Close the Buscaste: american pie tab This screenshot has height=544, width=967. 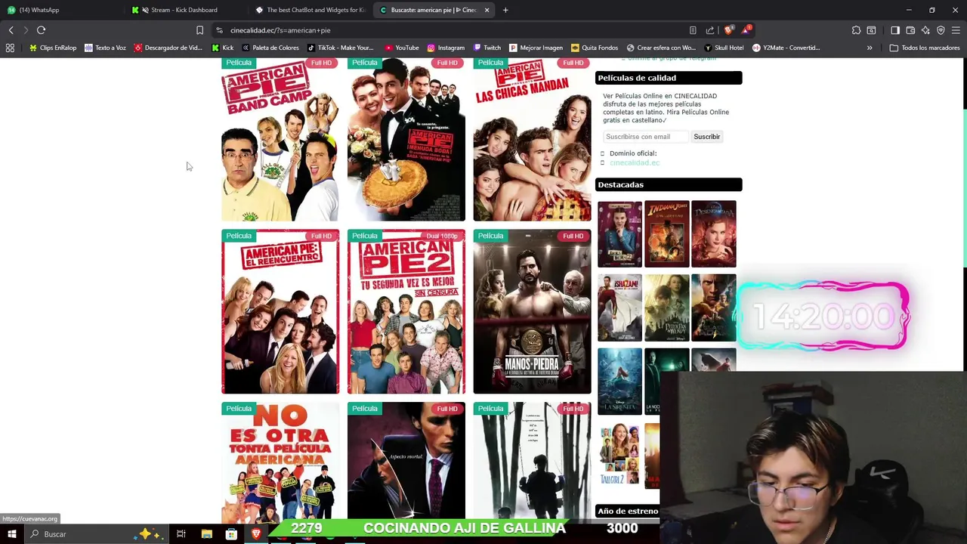pyautogui.click(x=487, y=10)
